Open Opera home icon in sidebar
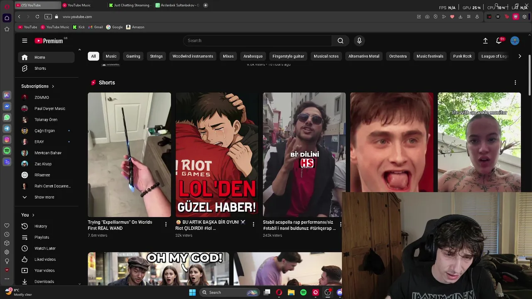The height and width of the screenshot is (299, 532). click(7, 18)
